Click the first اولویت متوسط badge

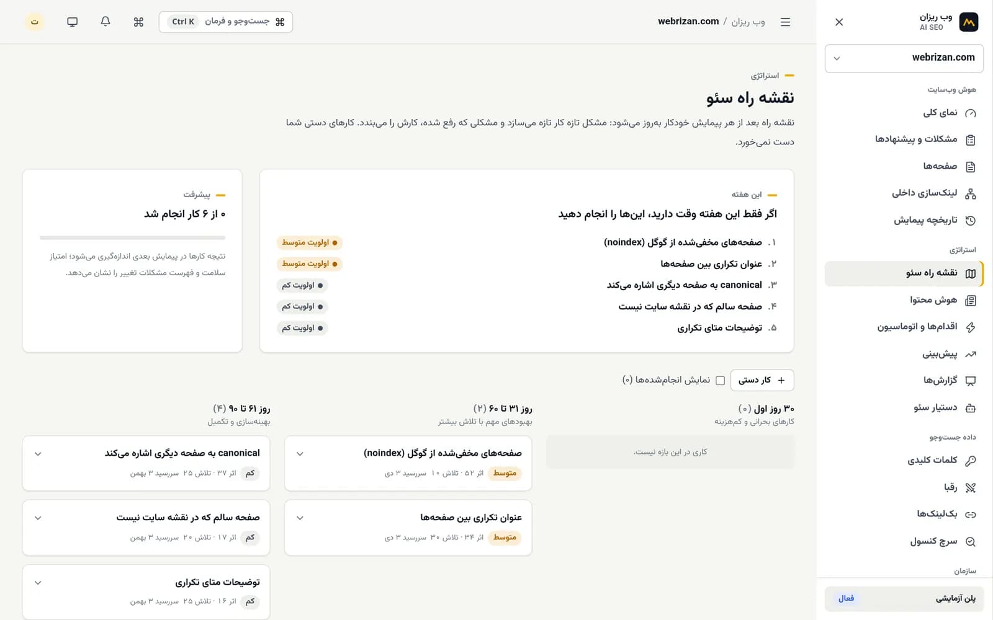click(310, 243)
